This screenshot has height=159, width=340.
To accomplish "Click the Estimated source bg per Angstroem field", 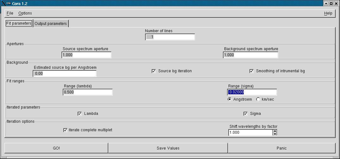I will point(65,74).
